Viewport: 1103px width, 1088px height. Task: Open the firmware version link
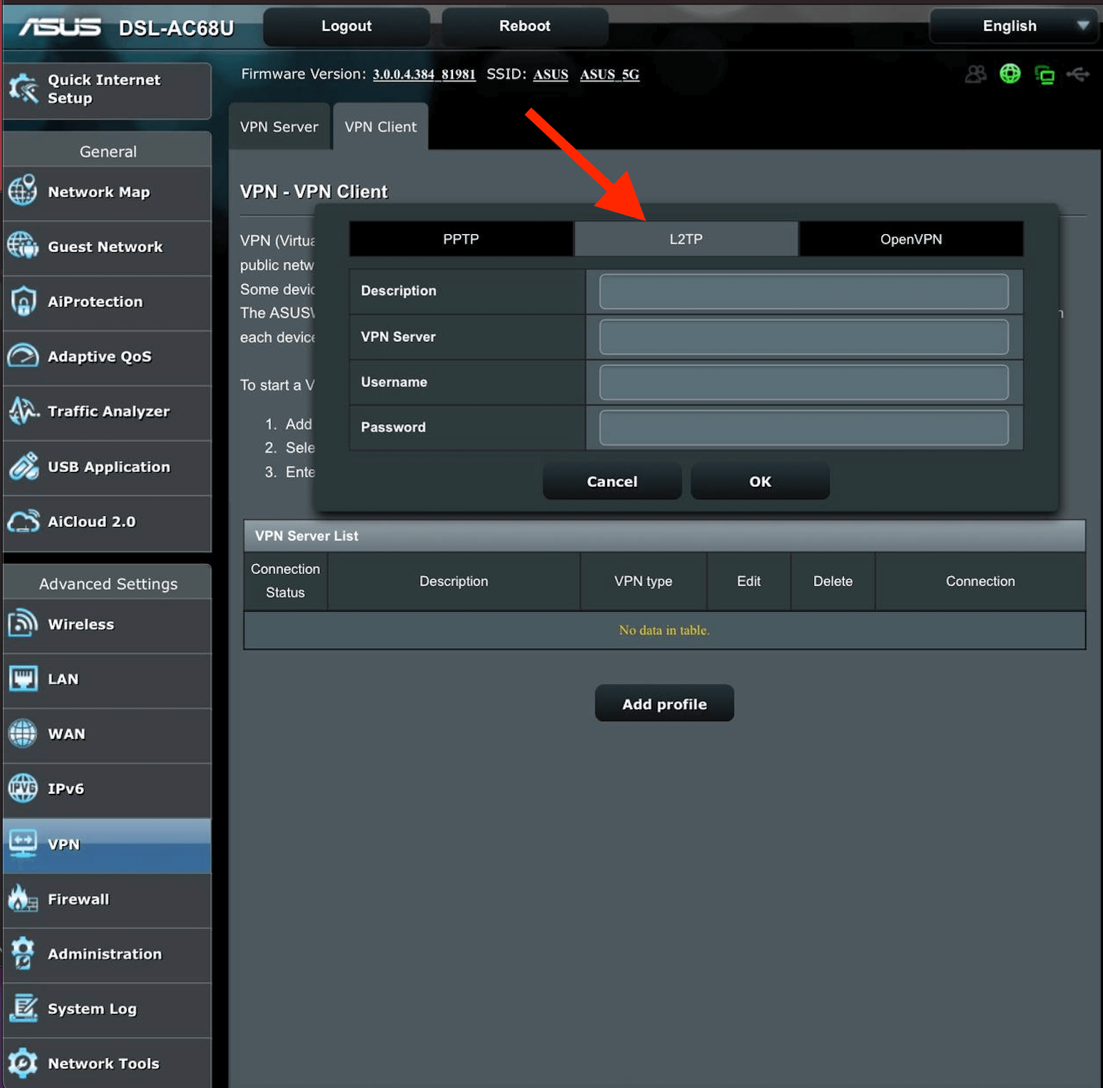(423, 75)
